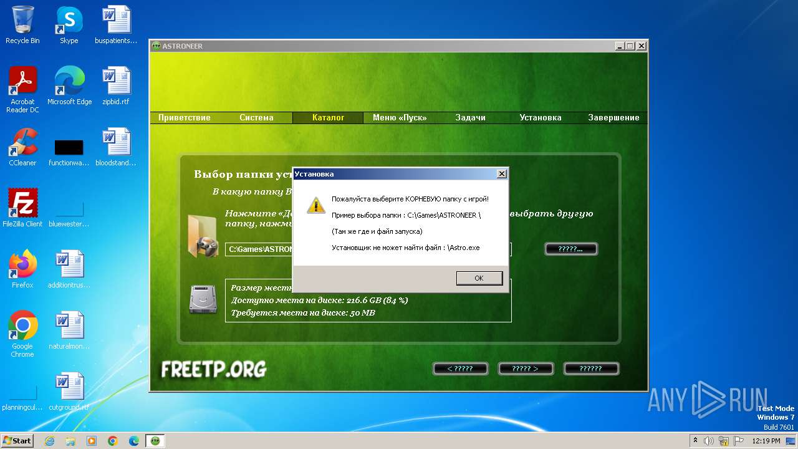This screenshot has height=449, width=798.
Task: Open cutground.rtf document on desktop
Action: coord(69,391)
